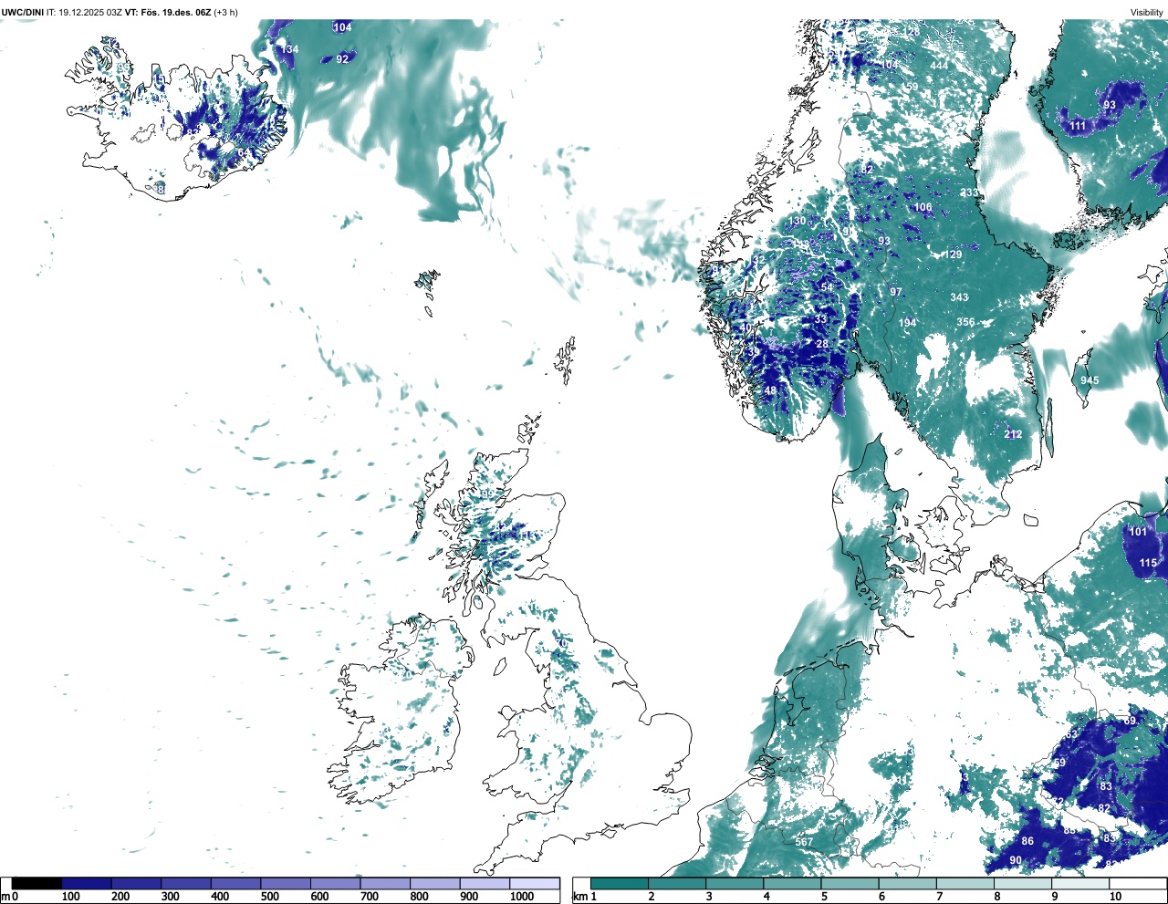Click the '101' visibility value in the Baltics
The height and width of the screenshot is (904, 1168).
pyautogui.click(x=1139, y=532)
